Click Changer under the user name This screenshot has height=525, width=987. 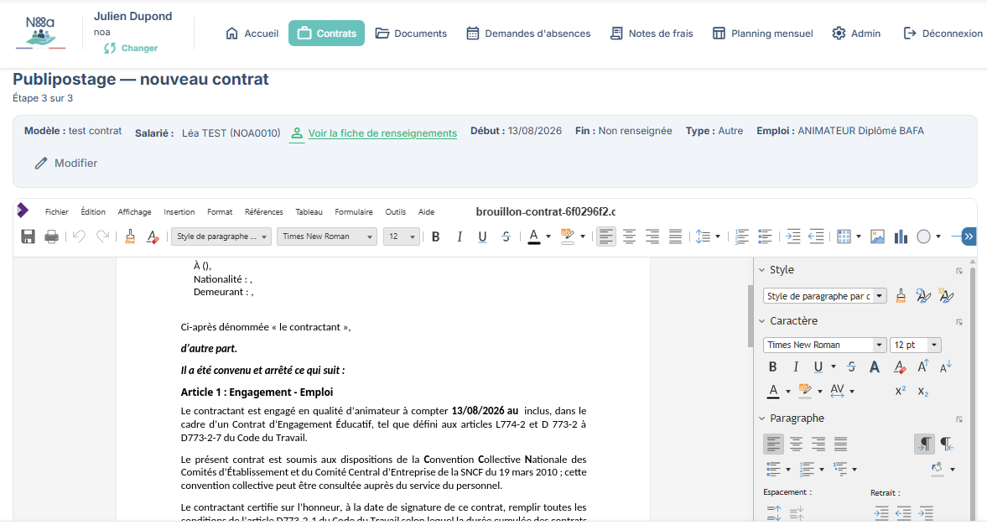click(131, 48)
